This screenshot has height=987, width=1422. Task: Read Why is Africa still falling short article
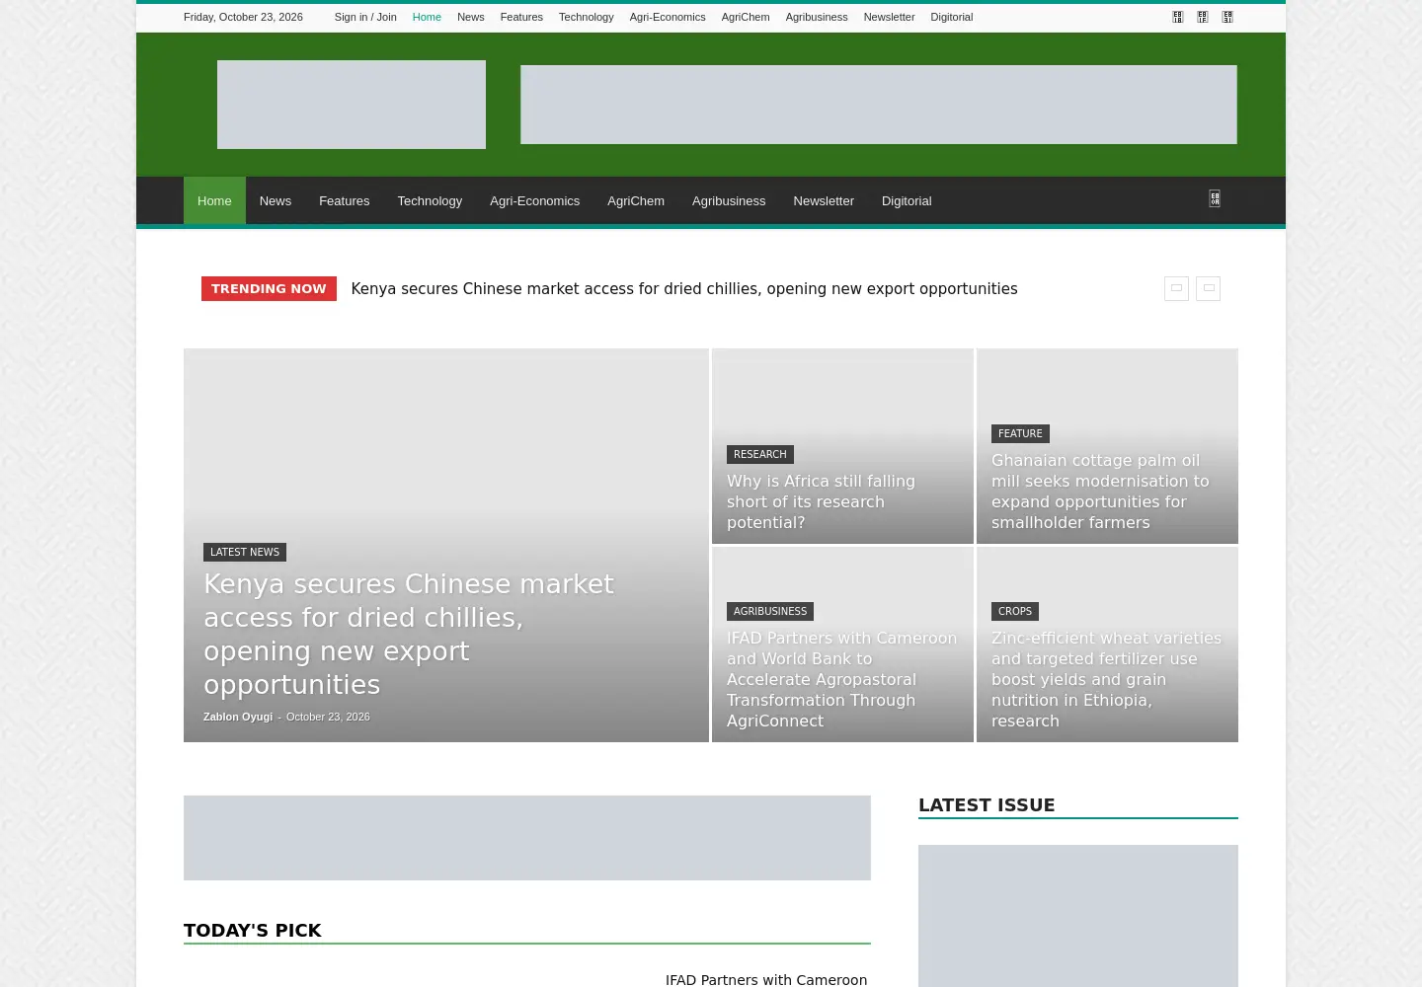tap(821, 501)
